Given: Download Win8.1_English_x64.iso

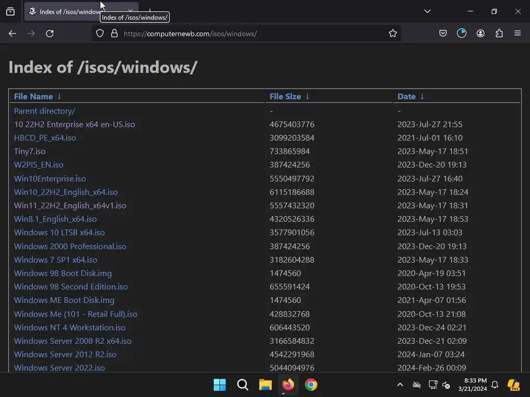Looking at the screenshot, I should (55, 219).
